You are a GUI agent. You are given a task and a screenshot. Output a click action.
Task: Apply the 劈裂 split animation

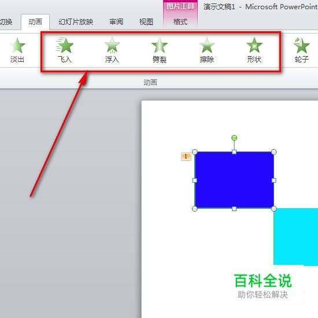[160, 50]
